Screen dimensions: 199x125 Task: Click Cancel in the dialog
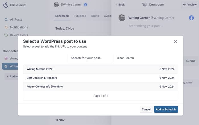coord(146,109)
